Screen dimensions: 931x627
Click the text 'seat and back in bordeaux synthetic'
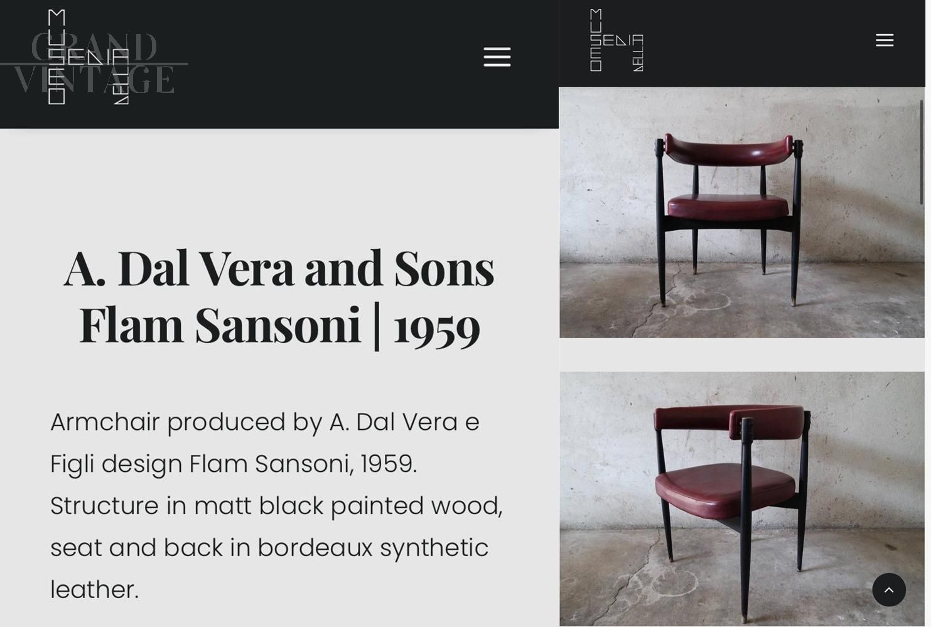point(269,547)
